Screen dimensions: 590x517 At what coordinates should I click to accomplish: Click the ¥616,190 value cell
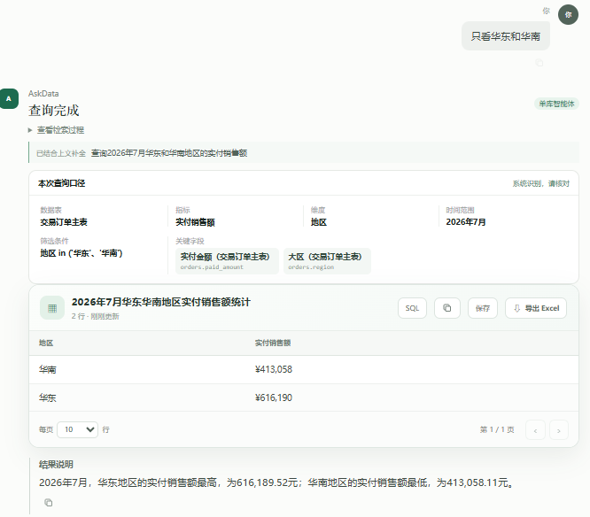274,397
